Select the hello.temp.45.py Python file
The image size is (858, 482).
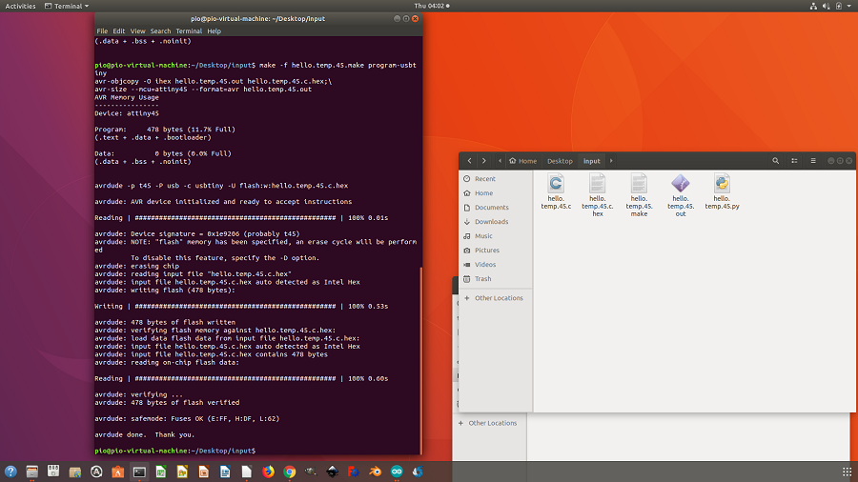tap(722, 191)
